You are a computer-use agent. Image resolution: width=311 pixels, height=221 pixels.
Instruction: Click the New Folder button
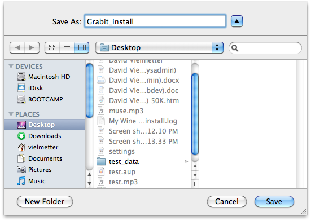pyautogui.click(x=45, y=202)
